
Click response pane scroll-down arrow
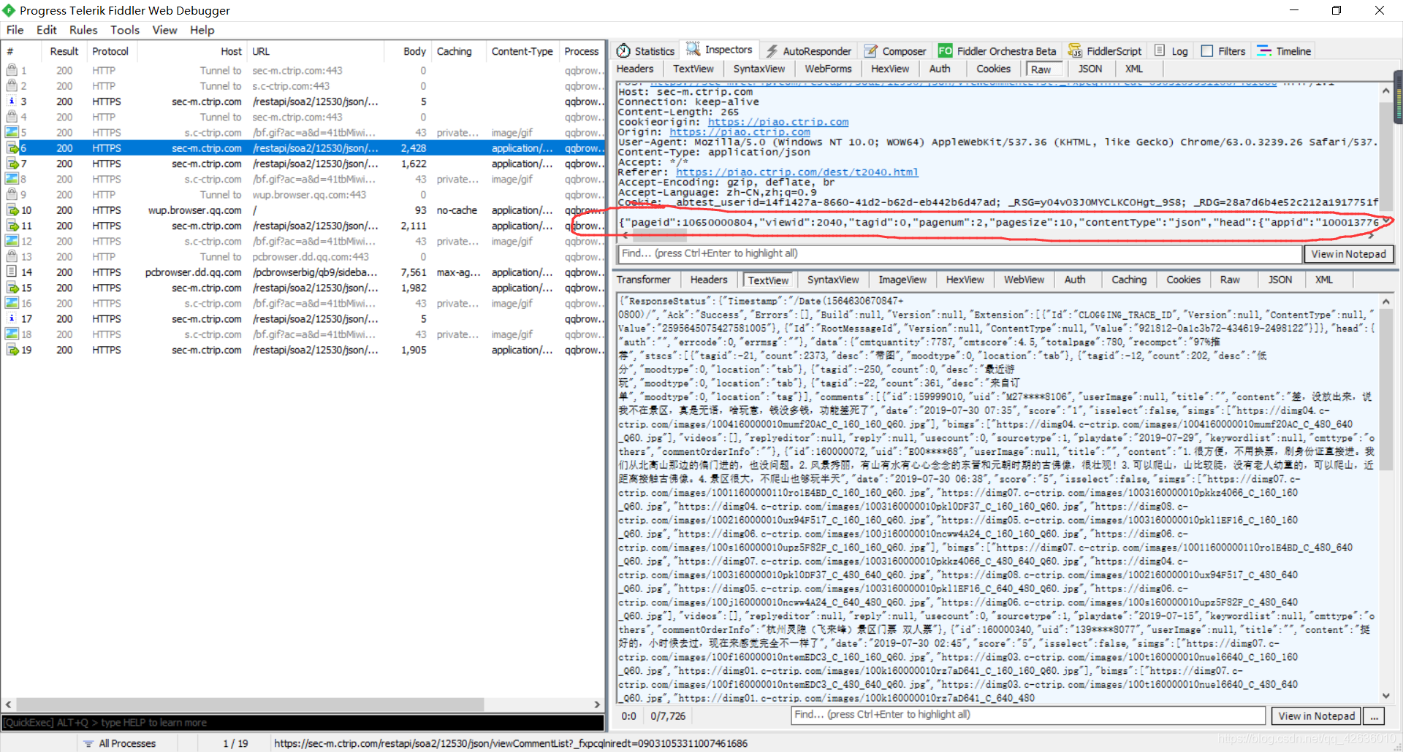click(x=1386, y=696)
